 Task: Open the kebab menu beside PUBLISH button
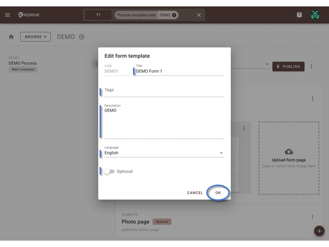pyautogui.click(x=311, y=66)
